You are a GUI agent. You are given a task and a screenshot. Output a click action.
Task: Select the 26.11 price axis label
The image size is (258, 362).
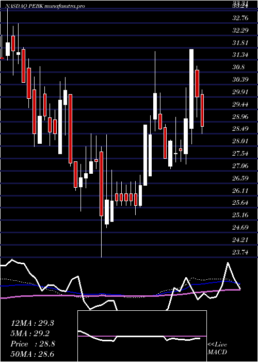click(240, 190)
